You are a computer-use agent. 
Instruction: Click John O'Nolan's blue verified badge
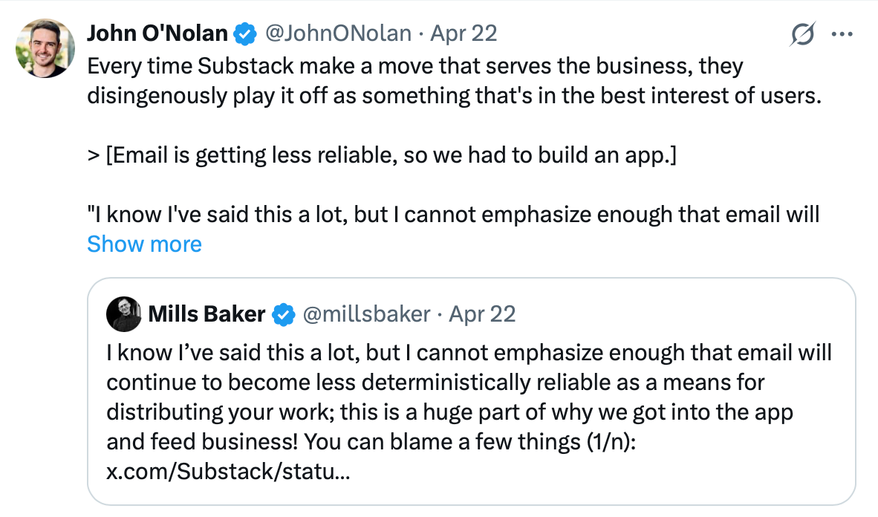click(x=245, y=33)
